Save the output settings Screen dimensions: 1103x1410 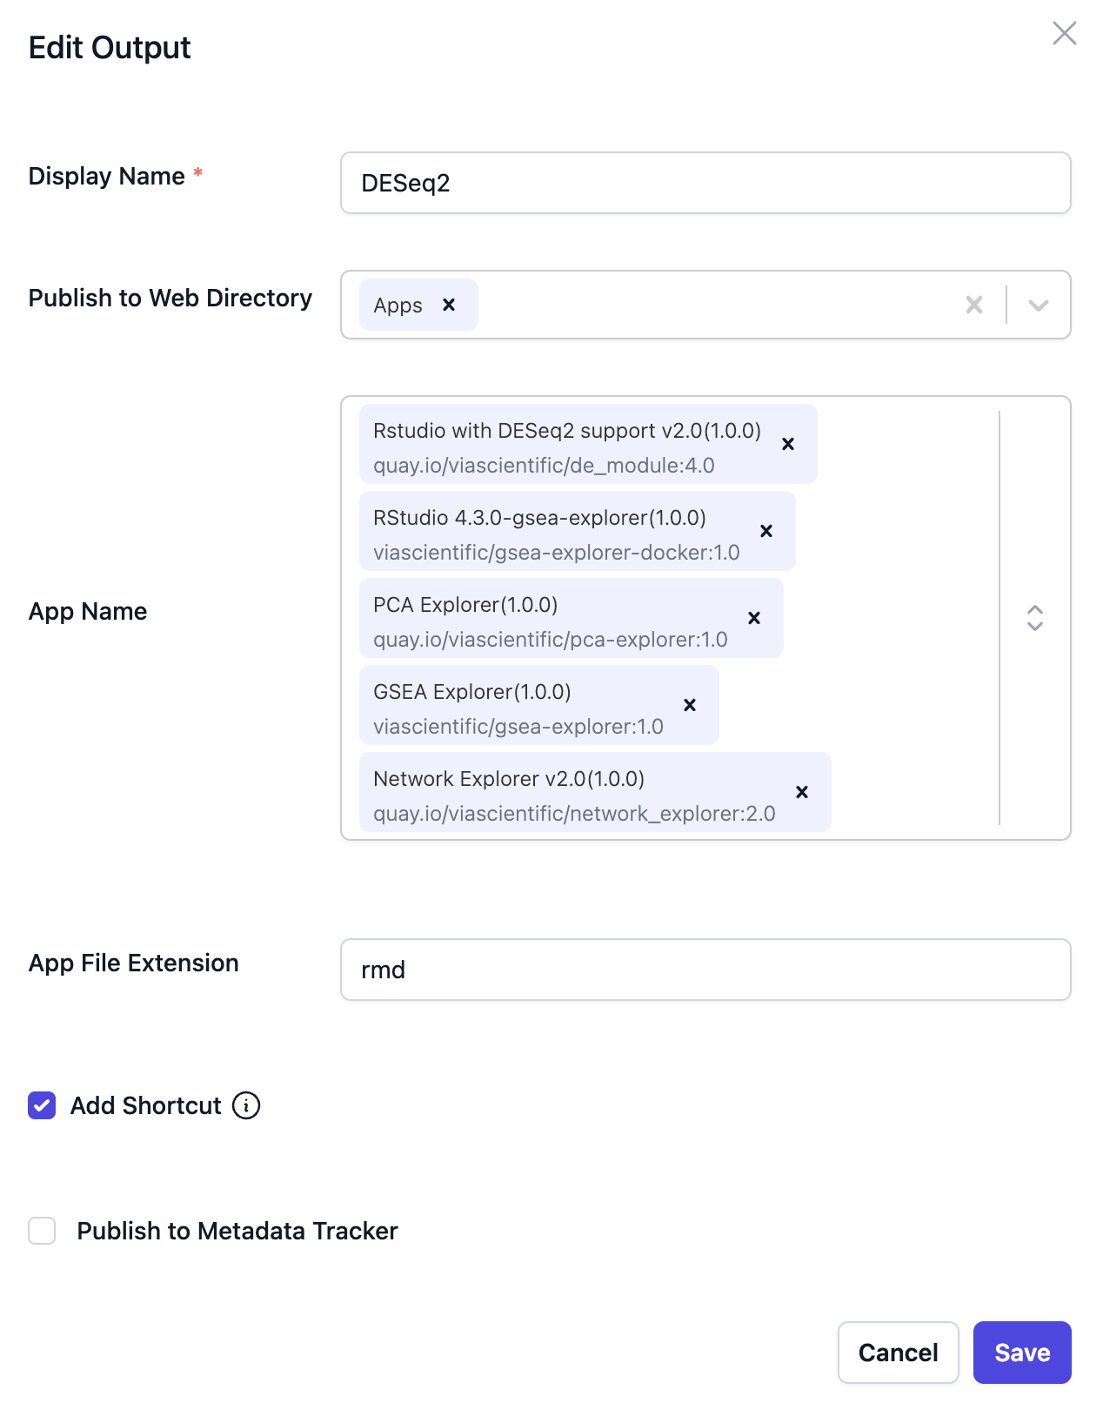coord(1022,1353)
